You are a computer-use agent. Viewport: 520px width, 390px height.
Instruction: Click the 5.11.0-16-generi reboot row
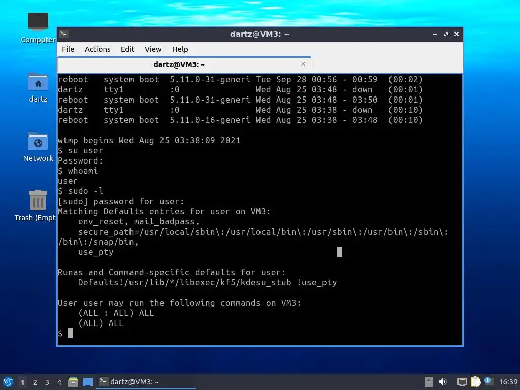click(240, 120)
